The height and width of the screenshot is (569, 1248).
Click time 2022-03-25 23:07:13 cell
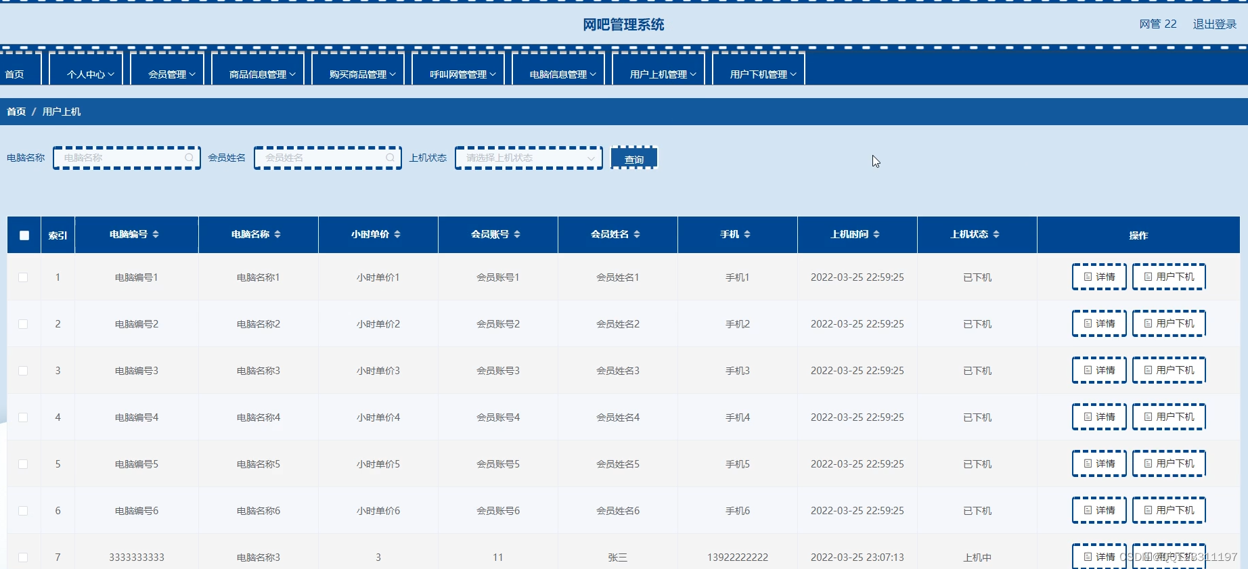coord(857,557)
